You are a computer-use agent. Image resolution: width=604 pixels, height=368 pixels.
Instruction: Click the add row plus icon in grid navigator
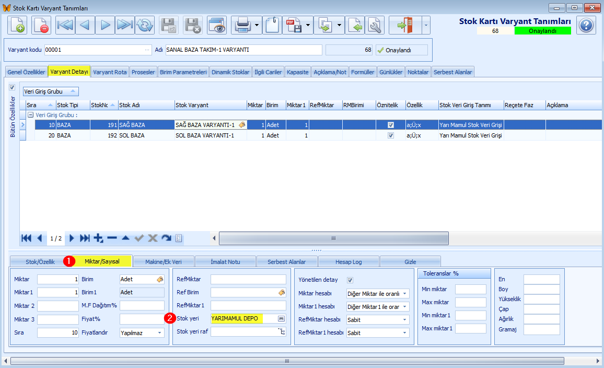[98, 238]
